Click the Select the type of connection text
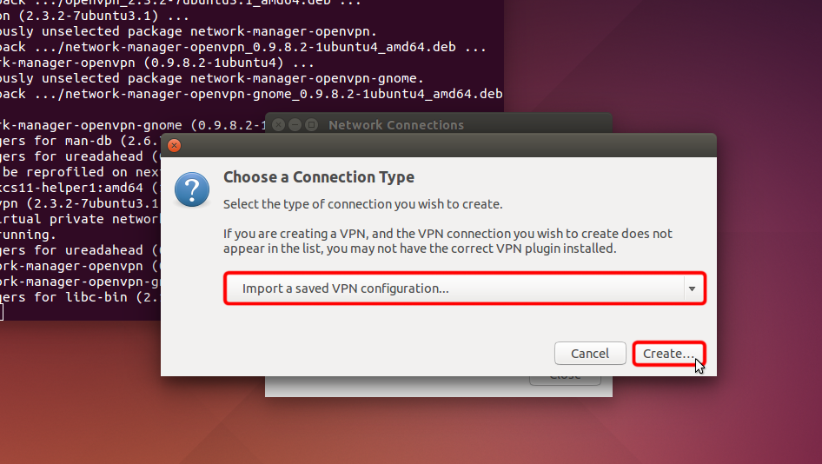The width and height of the screenshot is (822, 464). (x=362, y=204)
